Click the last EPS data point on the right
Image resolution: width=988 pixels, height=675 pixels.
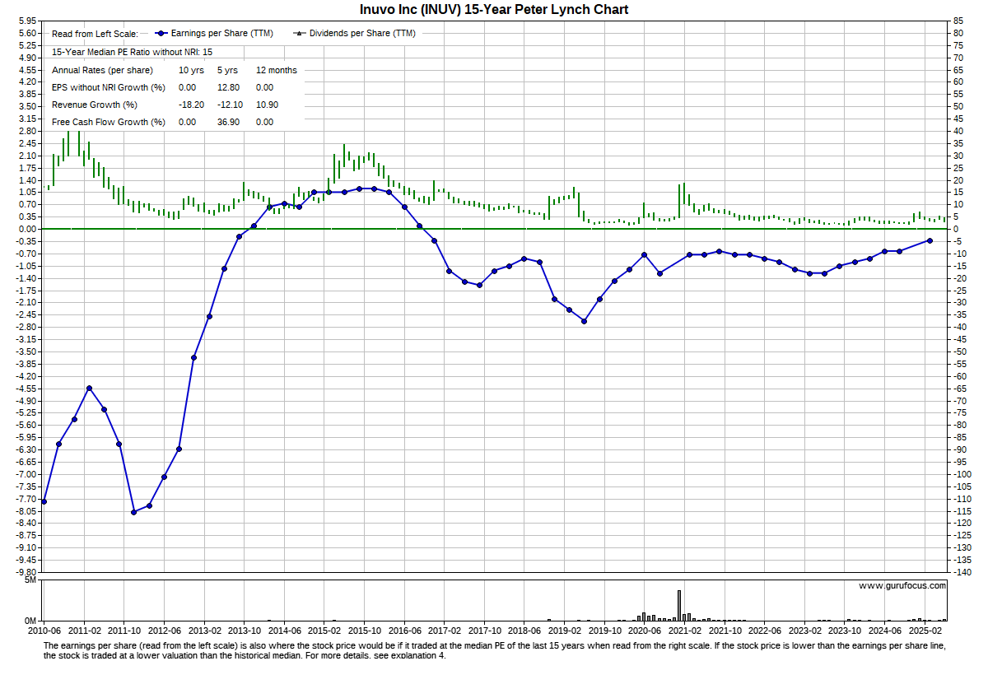click(x=930, y=240)
